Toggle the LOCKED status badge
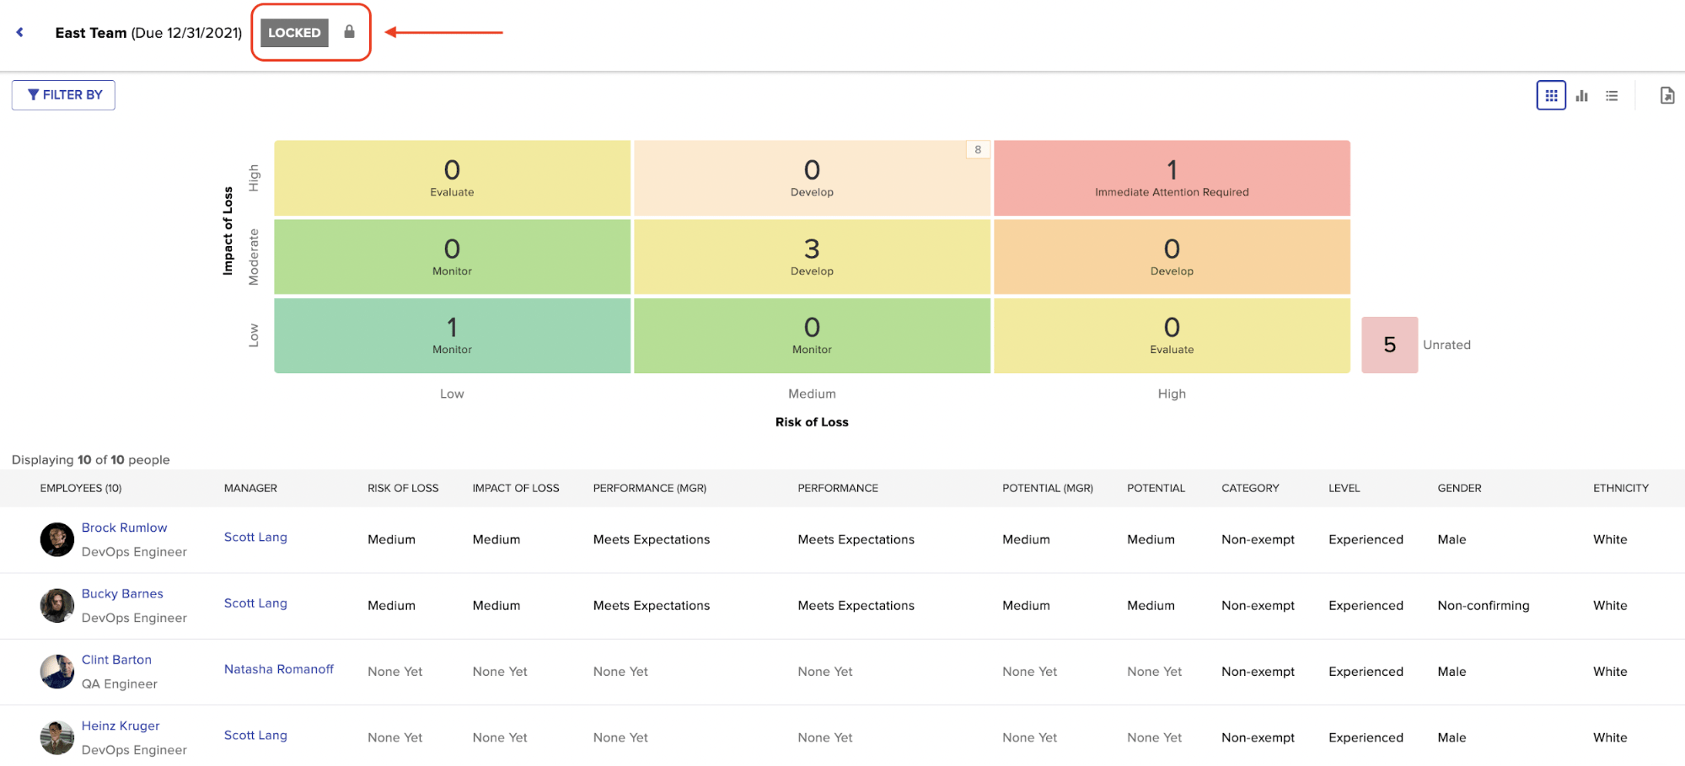 click(294, 33)
